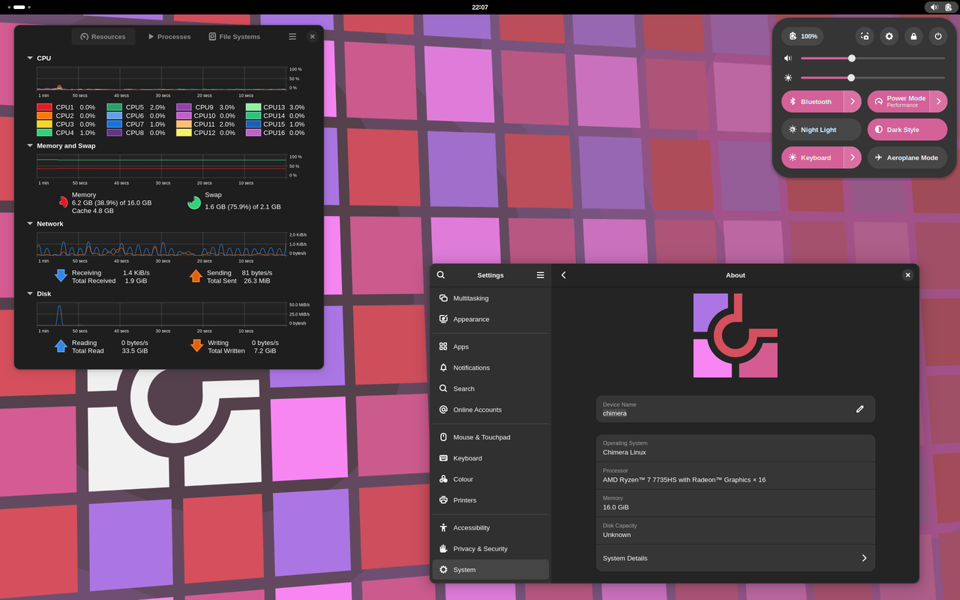Open Apps settings page

(x=490, y=346)
